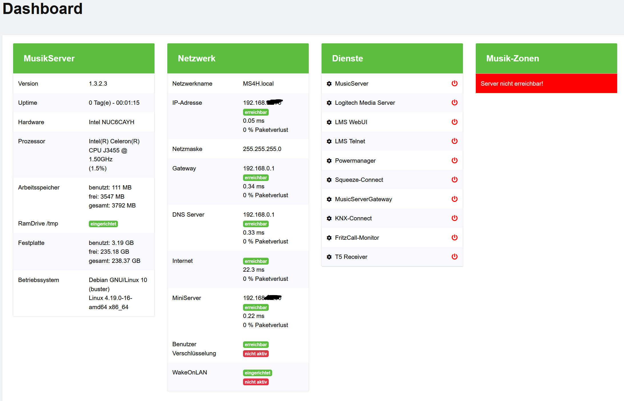Click the Logitech Media Server gear icon
Screen dimensions: 624x401
329,103
